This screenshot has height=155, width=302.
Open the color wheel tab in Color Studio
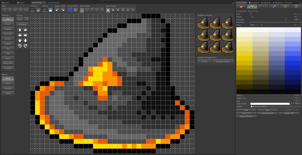click(241, 6)
